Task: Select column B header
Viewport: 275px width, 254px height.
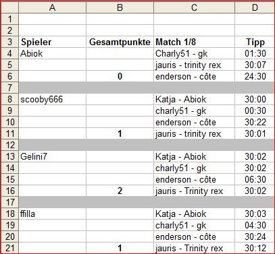Action: click(x=120, y=7)
